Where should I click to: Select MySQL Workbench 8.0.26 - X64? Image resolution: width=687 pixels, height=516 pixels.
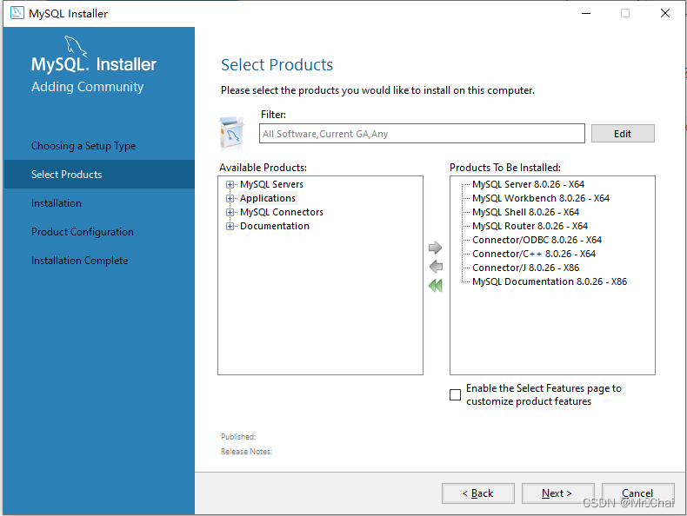click(541, 198)
